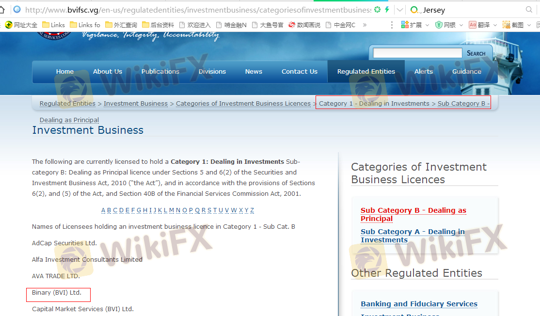Jump to letter M in alphabet index
540x316 pixels.
click(172, 210)
